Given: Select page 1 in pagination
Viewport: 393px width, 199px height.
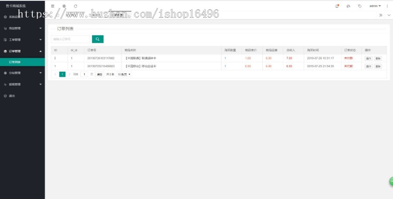Looking at the screenshot, I should point(62,75).
